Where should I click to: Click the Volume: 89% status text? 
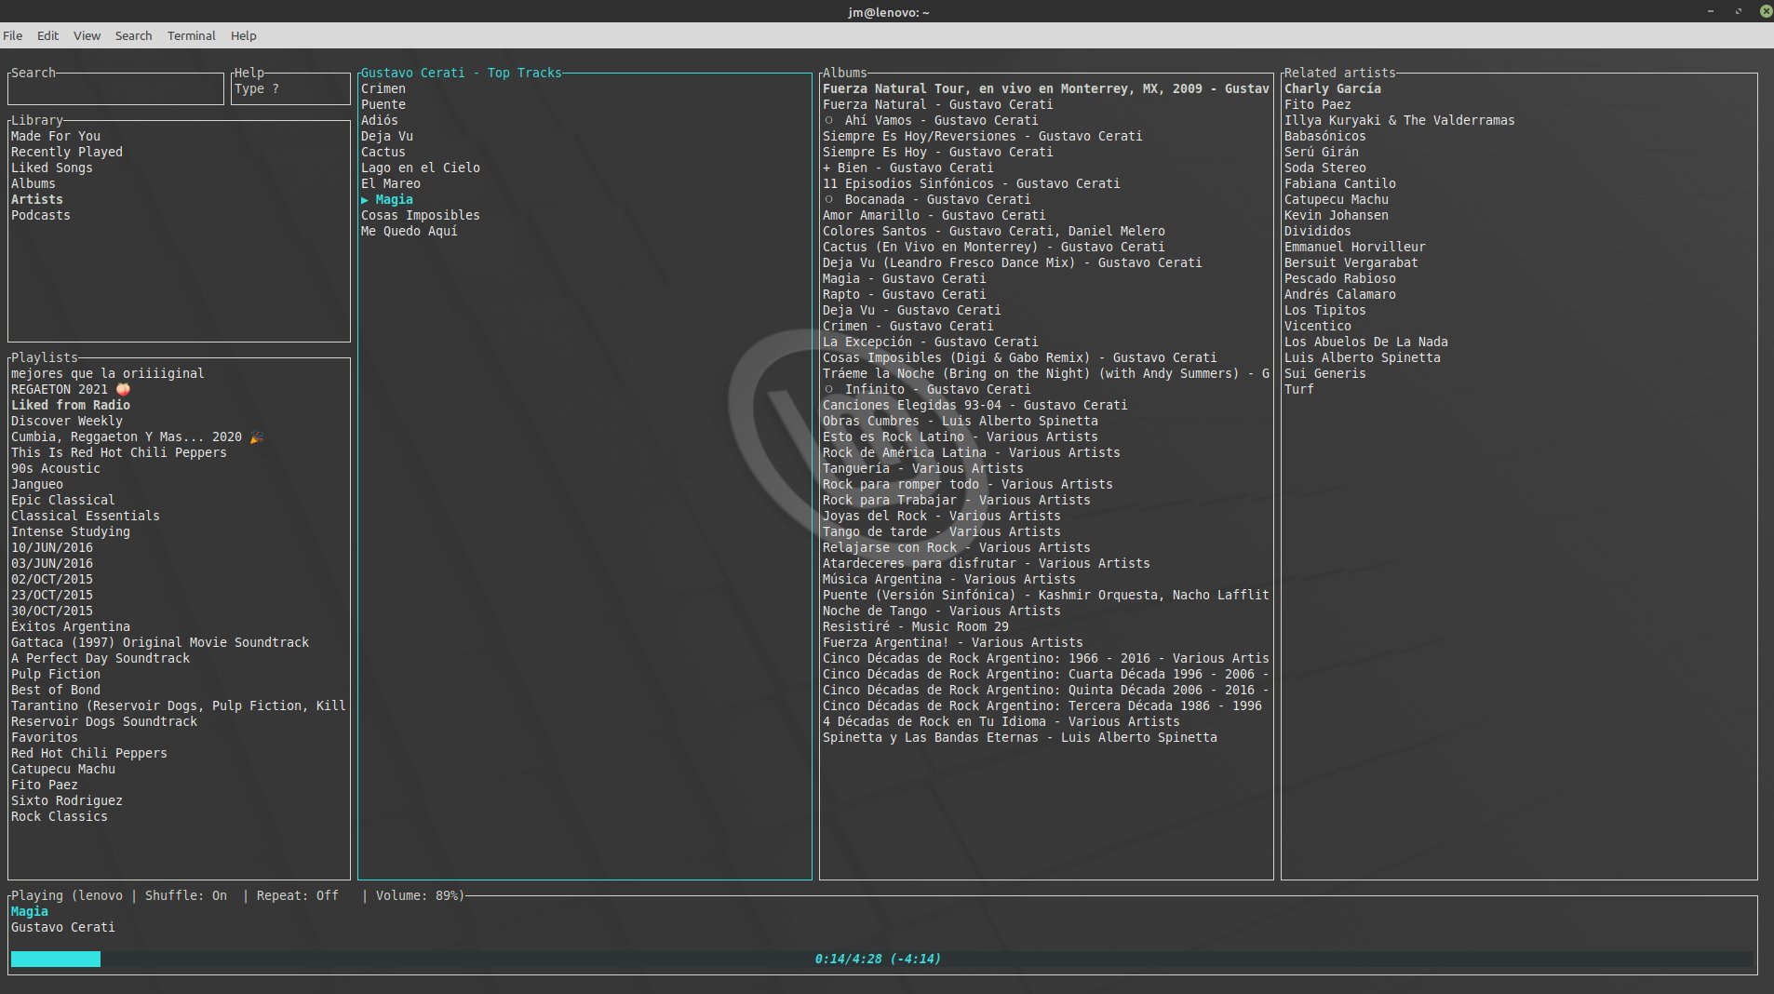coord(417,895)
